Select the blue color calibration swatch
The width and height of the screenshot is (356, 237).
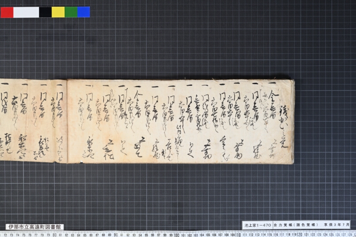84,12
